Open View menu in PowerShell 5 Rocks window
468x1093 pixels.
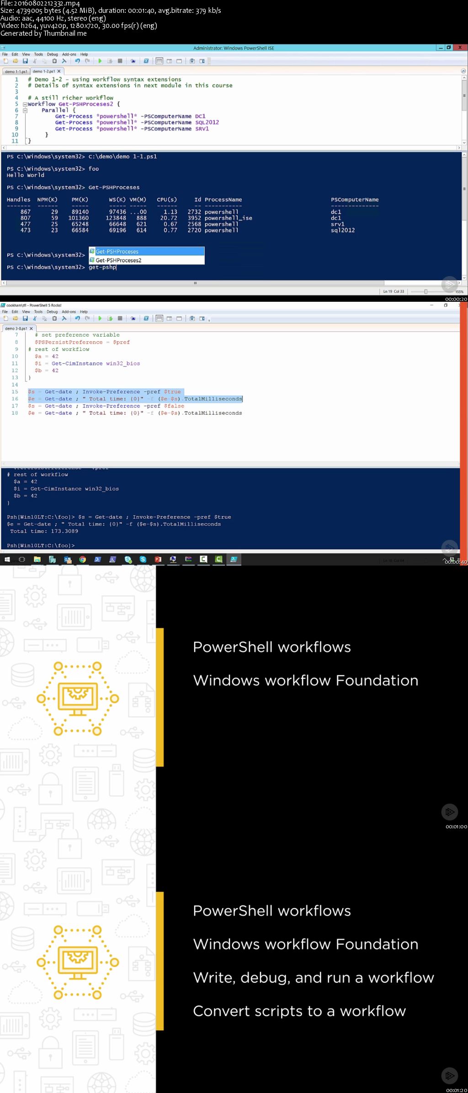point(26,312)
